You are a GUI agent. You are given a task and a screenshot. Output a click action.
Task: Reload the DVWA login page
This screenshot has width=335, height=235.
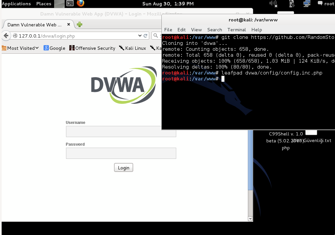[146, 36]
